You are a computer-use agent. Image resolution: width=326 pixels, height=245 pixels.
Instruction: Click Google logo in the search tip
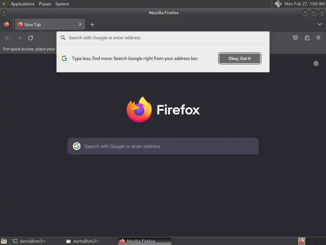tap(64, 58)
